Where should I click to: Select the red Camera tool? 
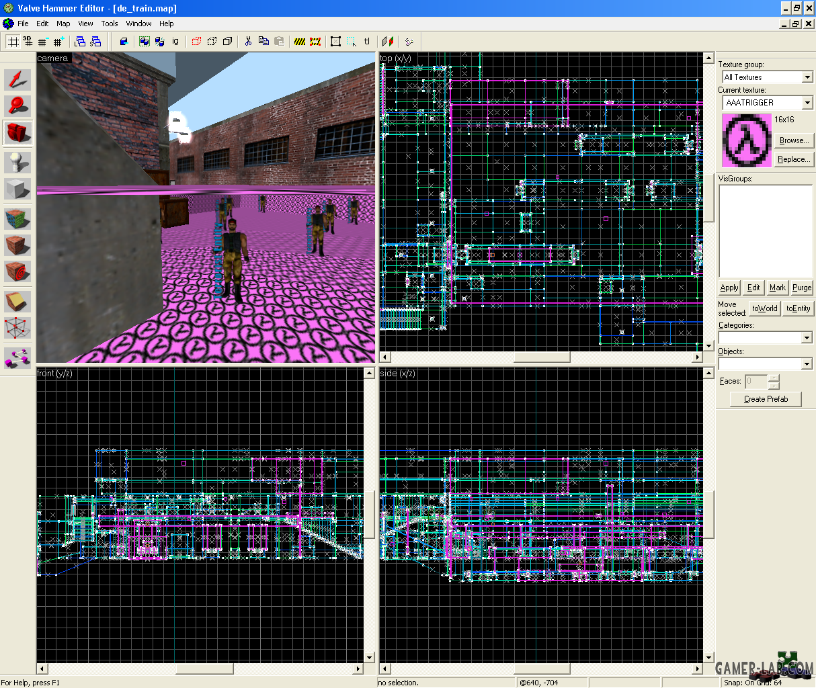[17, 133]
